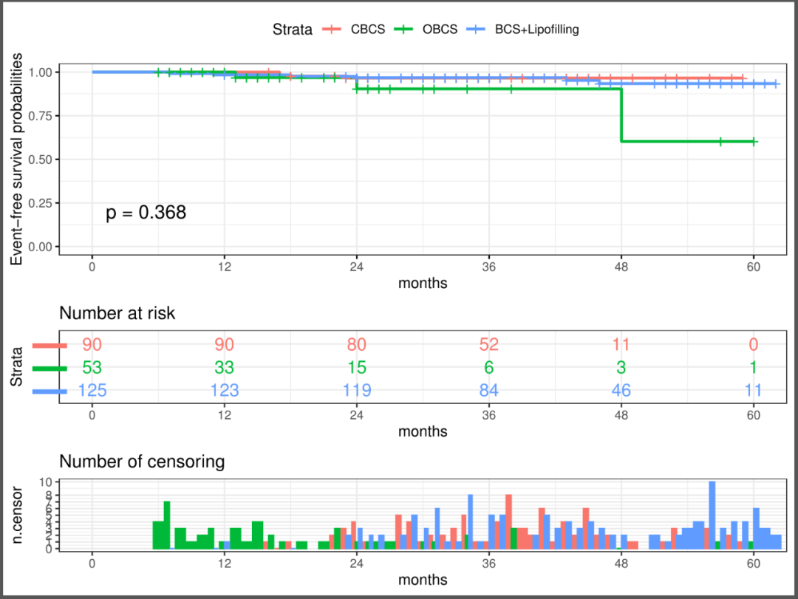Select the red 52 at-risk value
Screen dimensions: 798x599
click(x=488, y=345)
